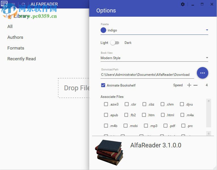Open the Formats library section
217x170 pixels.
click(x=16, y=48)
